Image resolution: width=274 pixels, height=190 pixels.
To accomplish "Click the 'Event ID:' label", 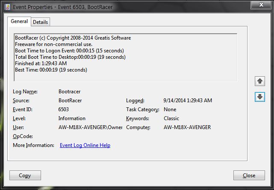I will [x=23, y=109].
